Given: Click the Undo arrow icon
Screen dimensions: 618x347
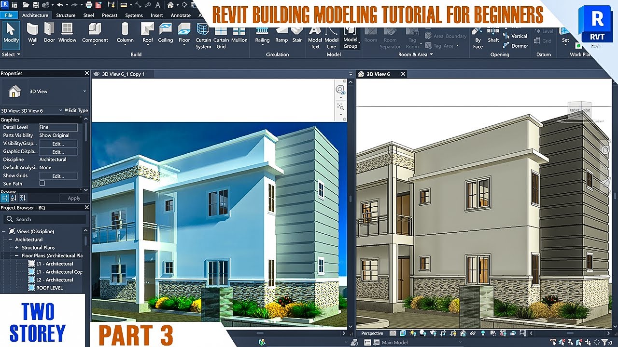Looking at the screenshot, I should [60, 5].
